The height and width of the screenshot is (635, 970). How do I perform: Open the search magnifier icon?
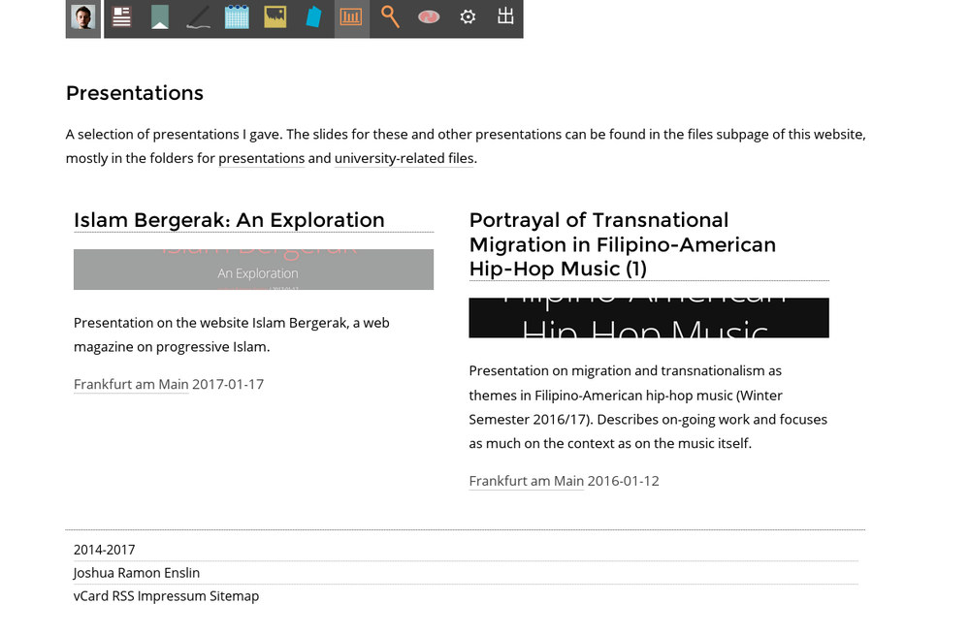click(389, 17)
